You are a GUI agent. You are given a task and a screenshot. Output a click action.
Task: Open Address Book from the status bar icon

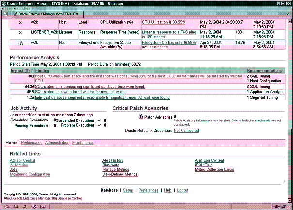pos(43,207)
